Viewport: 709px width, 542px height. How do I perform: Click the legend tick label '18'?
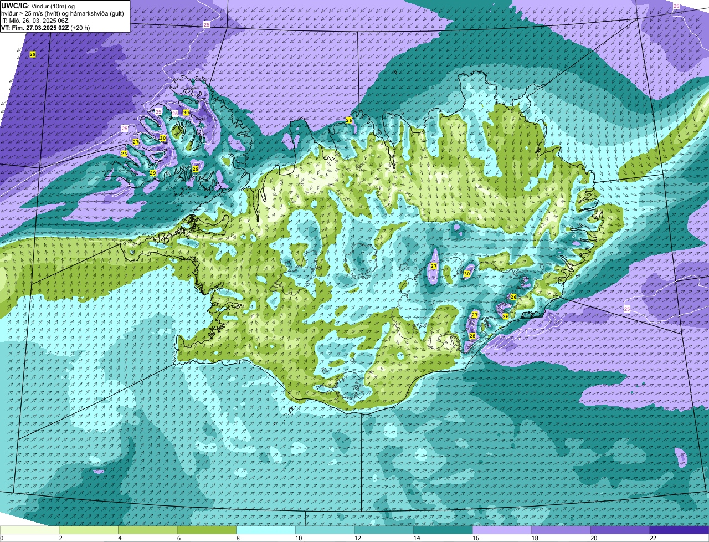pos(535,538)
